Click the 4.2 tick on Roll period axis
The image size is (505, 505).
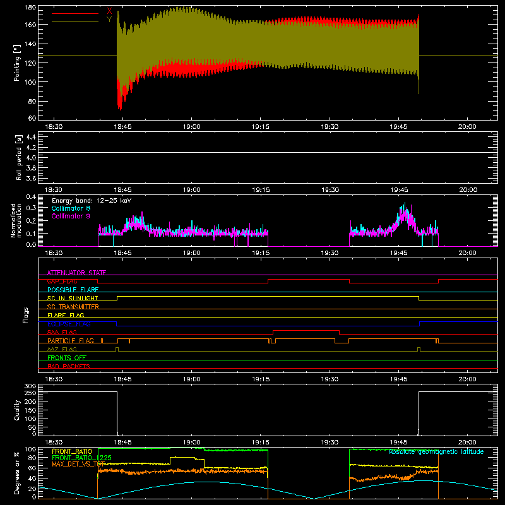(31, 148)
